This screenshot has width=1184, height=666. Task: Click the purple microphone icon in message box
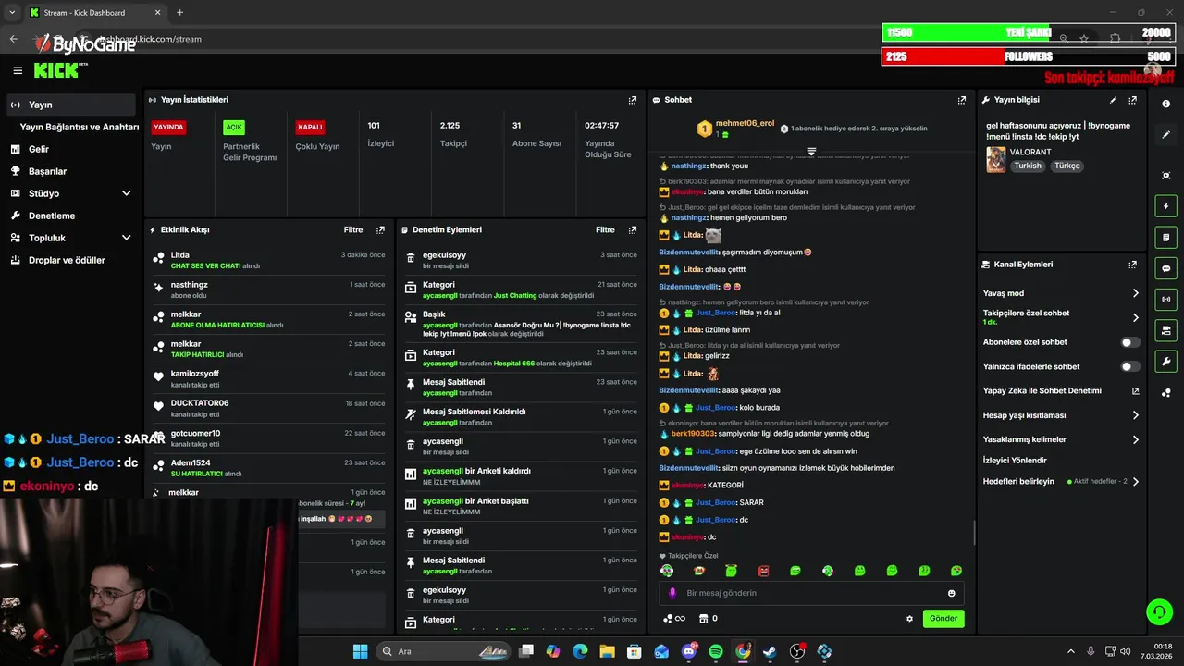pyautogui.click(x=672, y=593)
